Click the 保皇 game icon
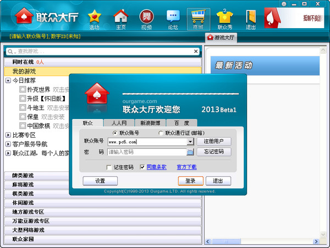Viewport: 330px width, 248px height. tap(23, 117)
